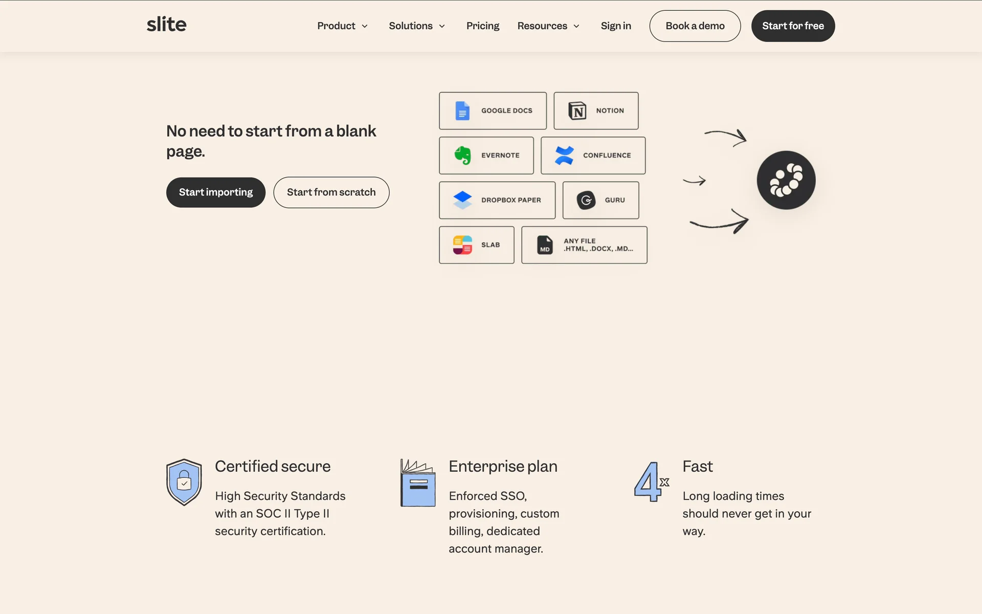Screen dimensions: 982x614
Task: Click the Confluence logo icon
Action: click(x=564, y=155)
